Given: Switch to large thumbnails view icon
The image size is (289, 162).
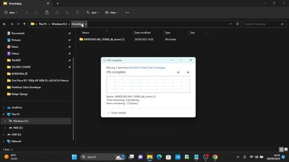Looking at the screenshot, I should [x=286, y=149].
